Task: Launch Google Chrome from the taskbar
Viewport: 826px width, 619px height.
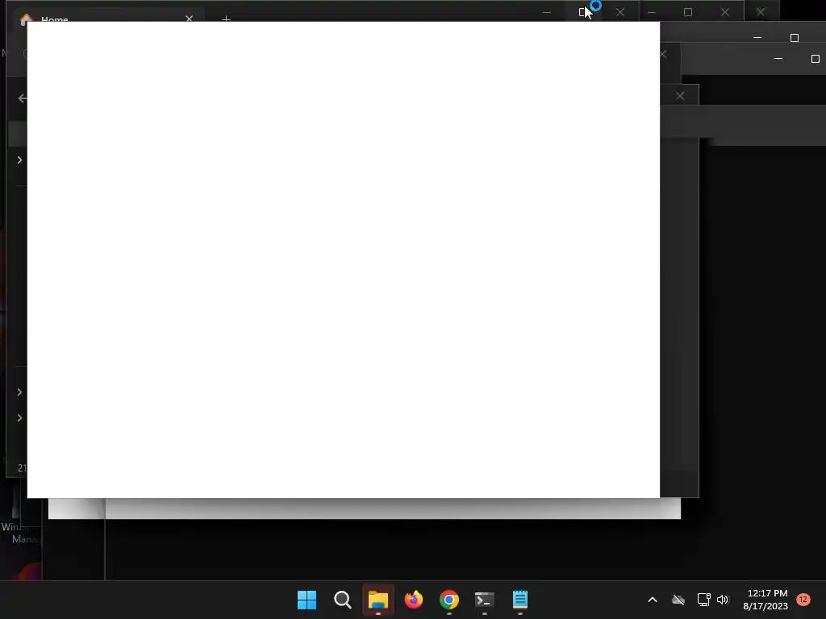Action: click(x=449, y=600)
